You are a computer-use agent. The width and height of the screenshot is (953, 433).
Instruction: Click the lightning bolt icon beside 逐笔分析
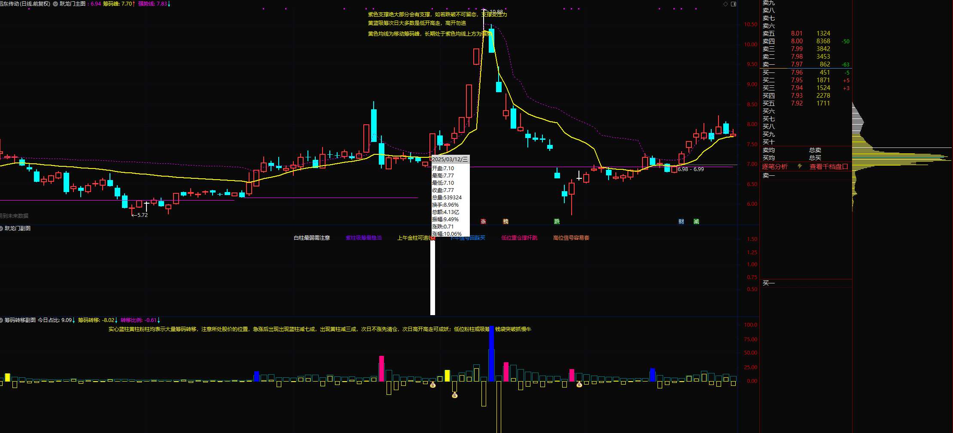(x=800, y=166)
